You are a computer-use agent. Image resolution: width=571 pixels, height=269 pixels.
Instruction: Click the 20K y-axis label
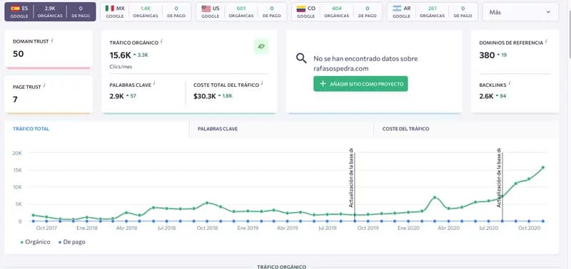click(17, 153)
